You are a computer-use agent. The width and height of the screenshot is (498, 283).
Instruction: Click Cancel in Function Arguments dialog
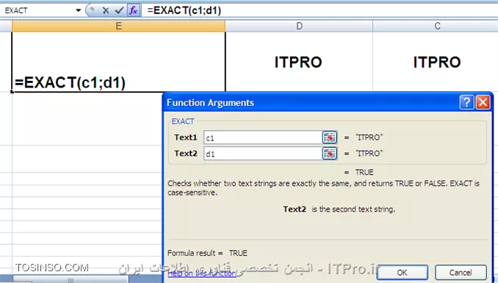tap(461, 273)
